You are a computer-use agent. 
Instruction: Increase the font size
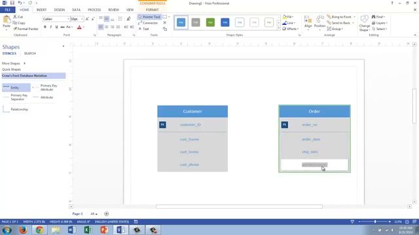point(87,19)
